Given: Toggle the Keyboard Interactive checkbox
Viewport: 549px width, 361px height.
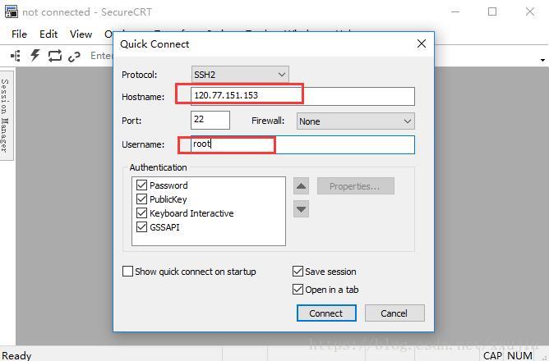Looking at the screenshot, I should [x=141, y=213].
